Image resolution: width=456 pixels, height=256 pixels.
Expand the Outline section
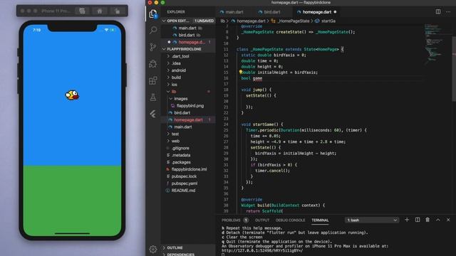189,247
